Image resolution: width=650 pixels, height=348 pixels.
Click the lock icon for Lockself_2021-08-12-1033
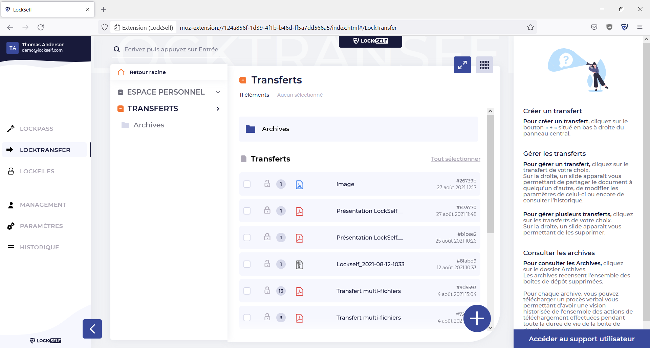[x=267, y=264]
